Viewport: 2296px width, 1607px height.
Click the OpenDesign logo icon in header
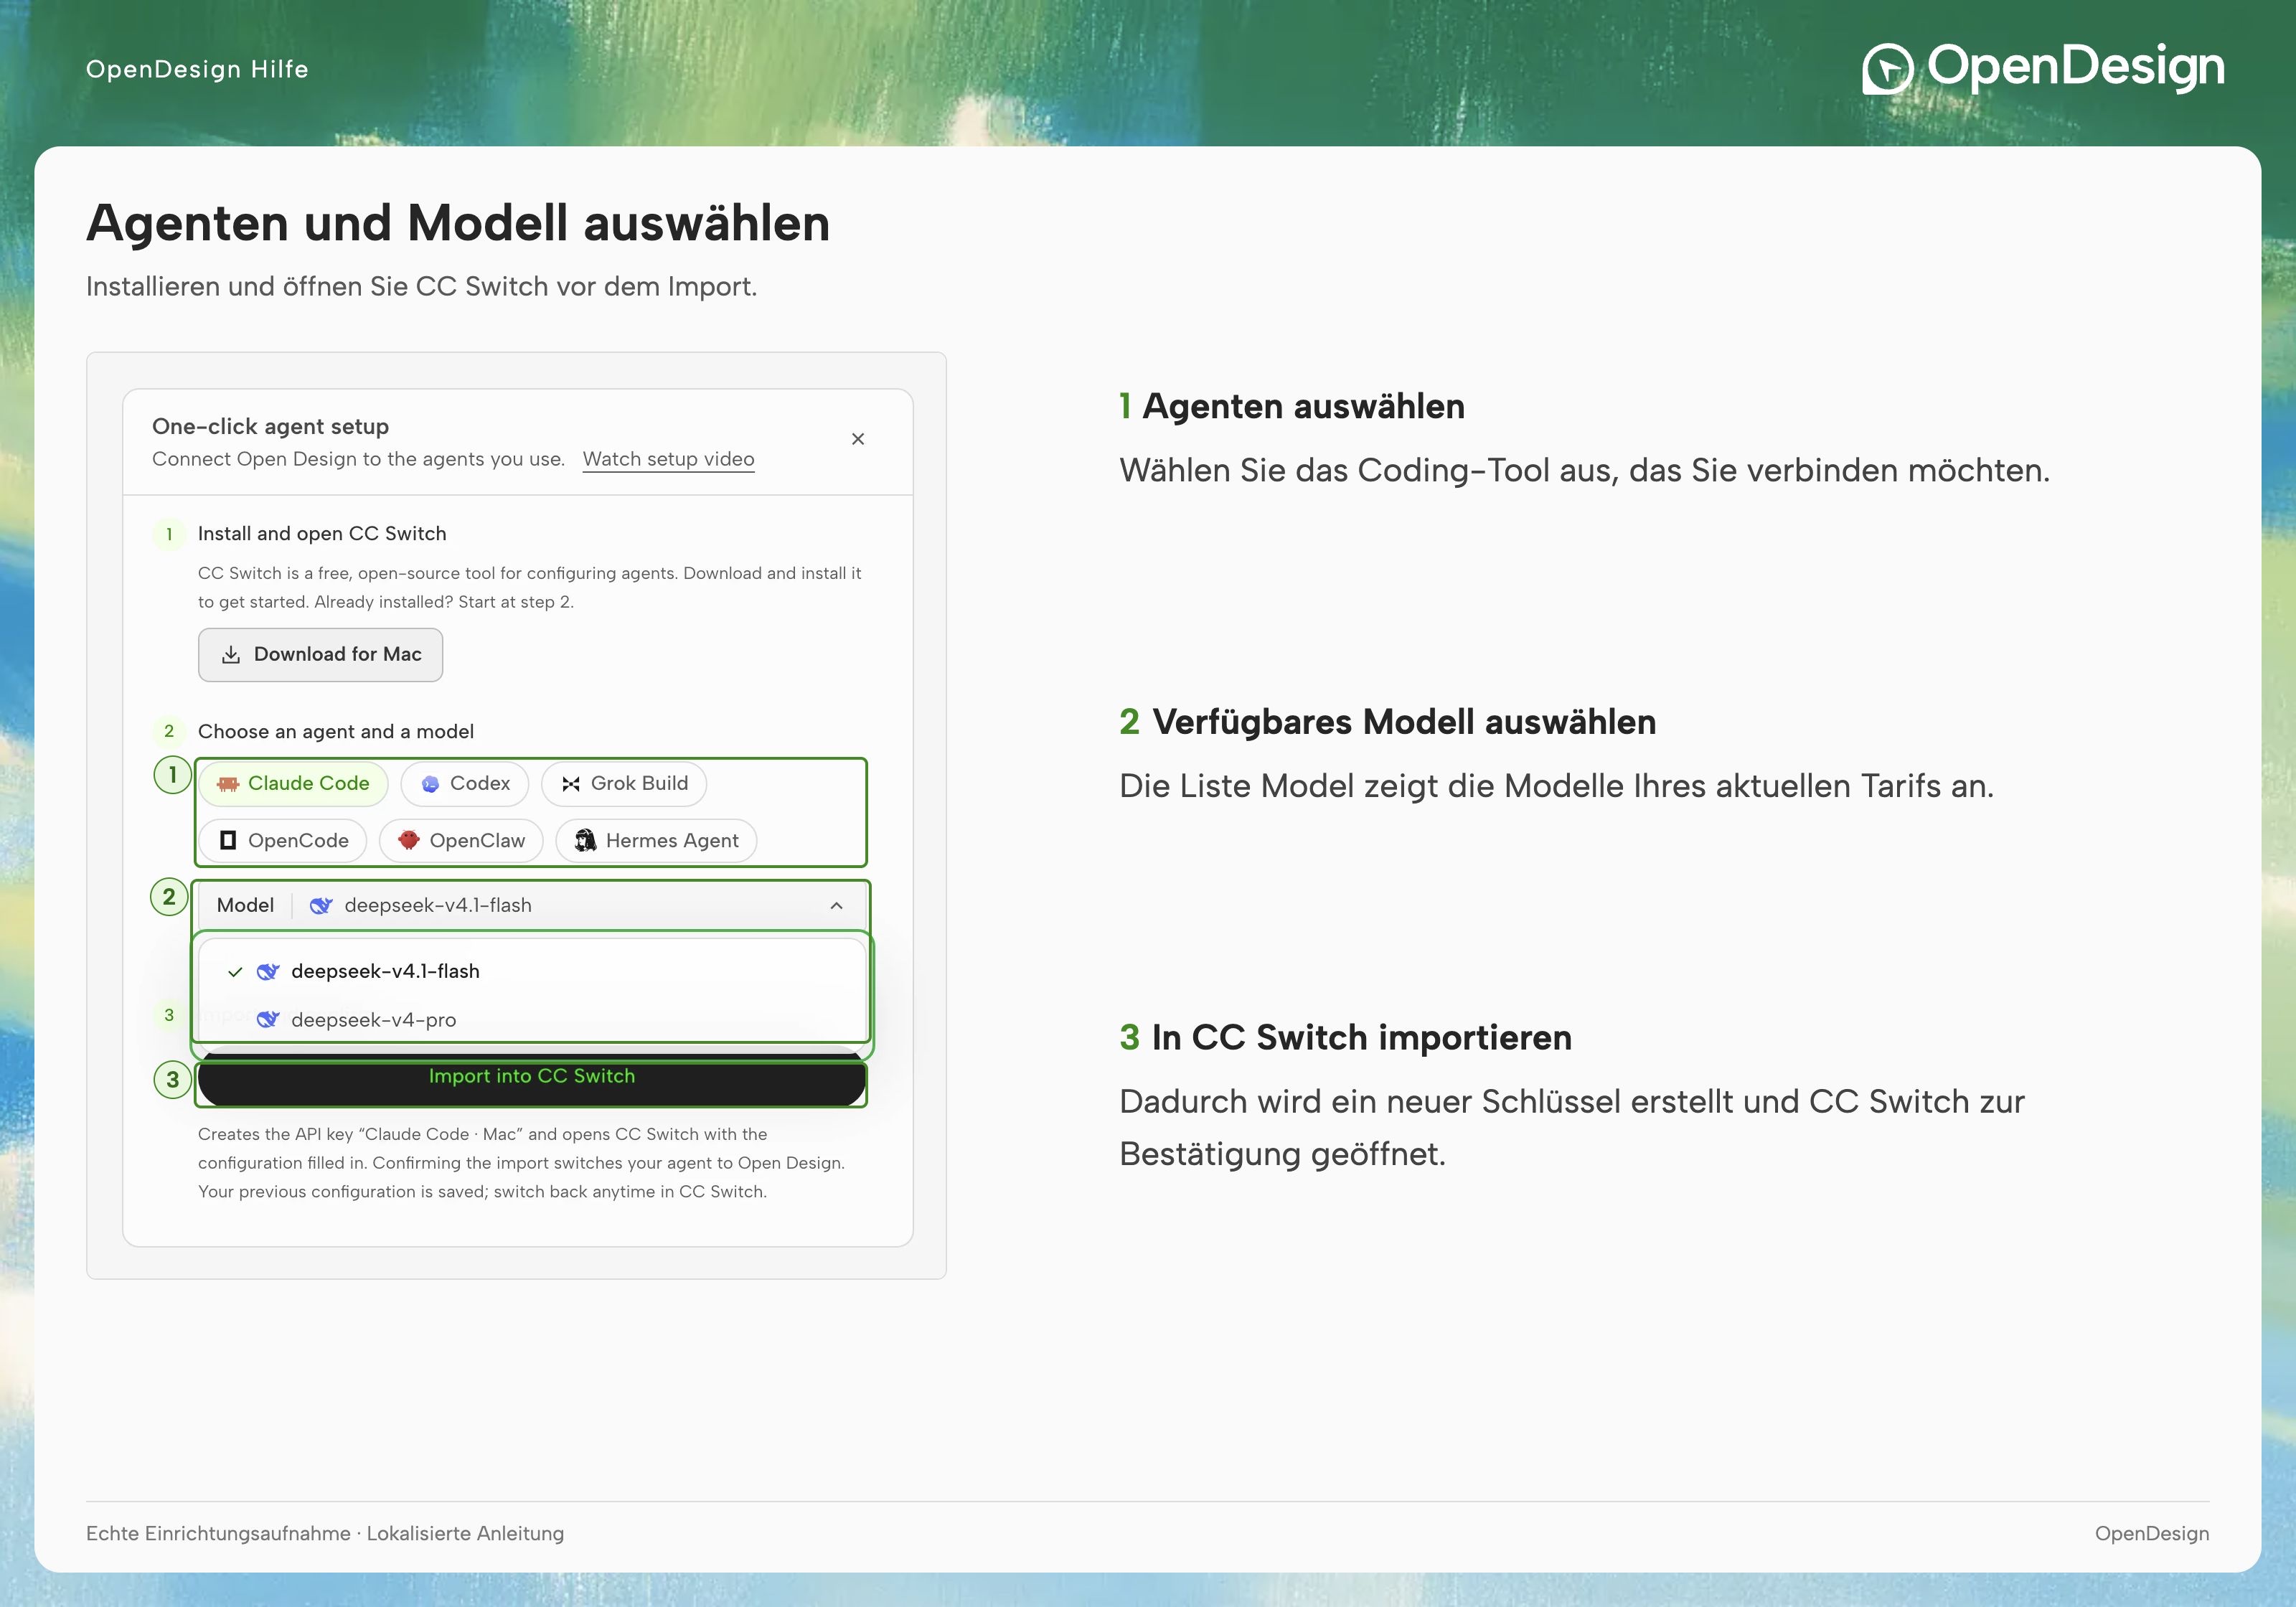pyautogui.click(x=1887, y=68)
